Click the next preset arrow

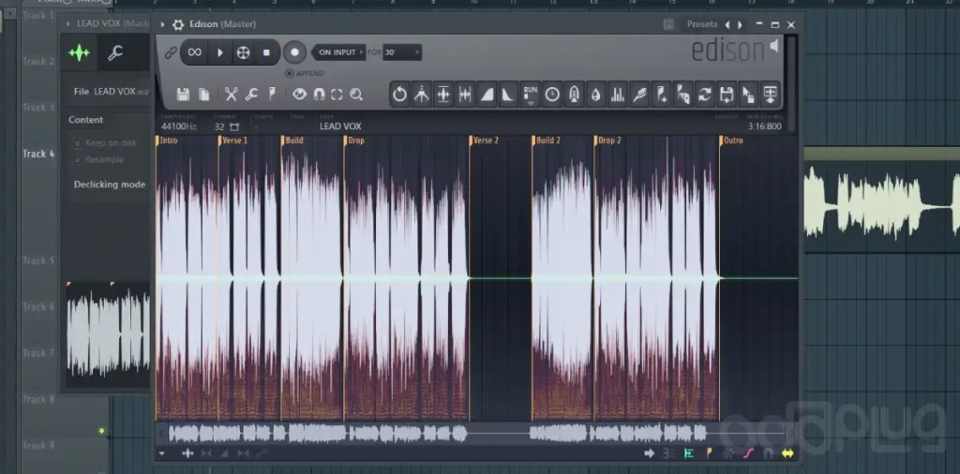click(x=740, y=24)
